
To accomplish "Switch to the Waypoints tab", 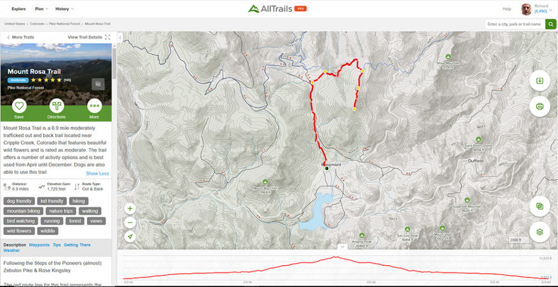I will [39, 245].
